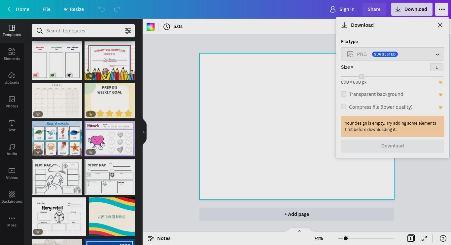The height and width of the screenshot is (245, 451).
Task: Add a new page
Action: [x=297, y=214]
